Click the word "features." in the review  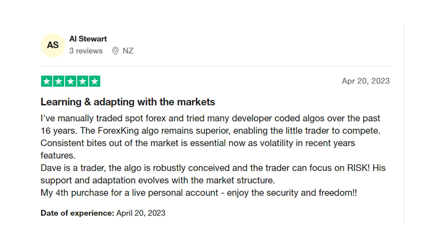coord(58,155)
